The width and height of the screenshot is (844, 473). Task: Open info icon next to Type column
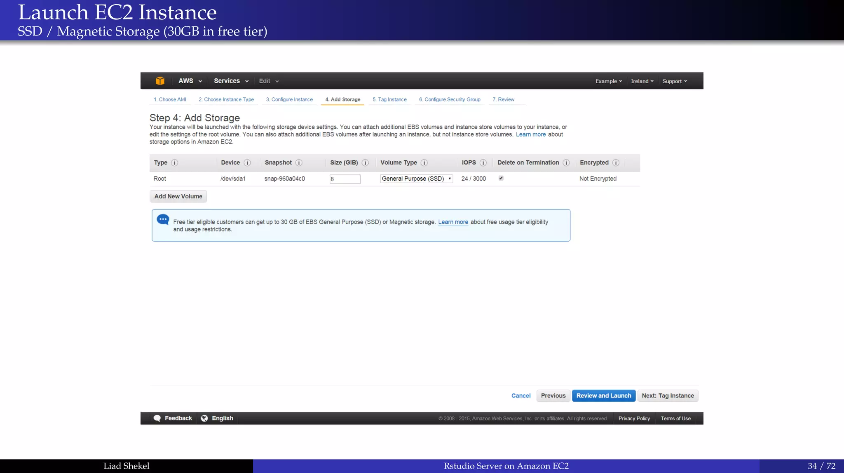tap(175, 163)
